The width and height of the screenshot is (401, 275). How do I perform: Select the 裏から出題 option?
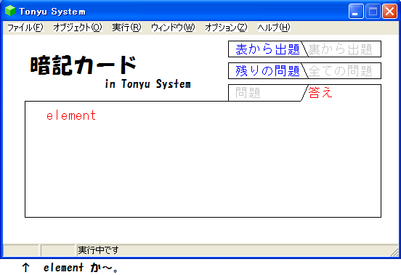click(x=340, y=49)
